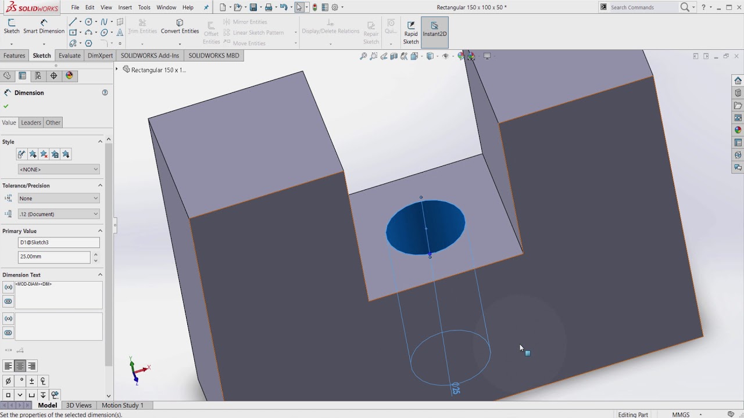This screenshot has width=744, height=418.
Task: Click the D1@Sketch3 name field
Action: [59, 243]
